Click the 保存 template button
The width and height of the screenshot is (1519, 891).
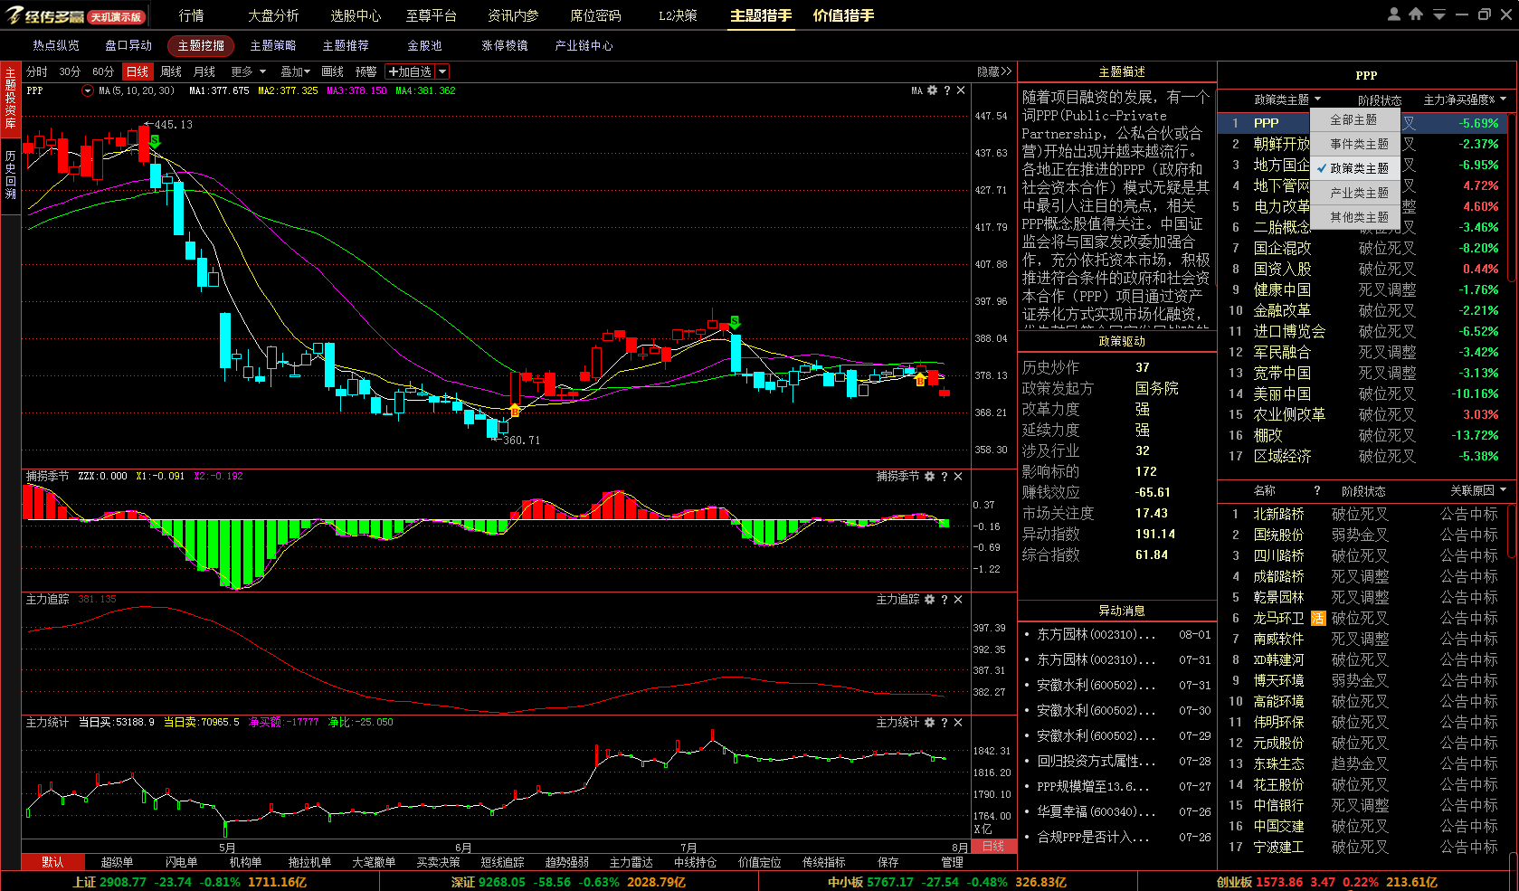(888, 862)
